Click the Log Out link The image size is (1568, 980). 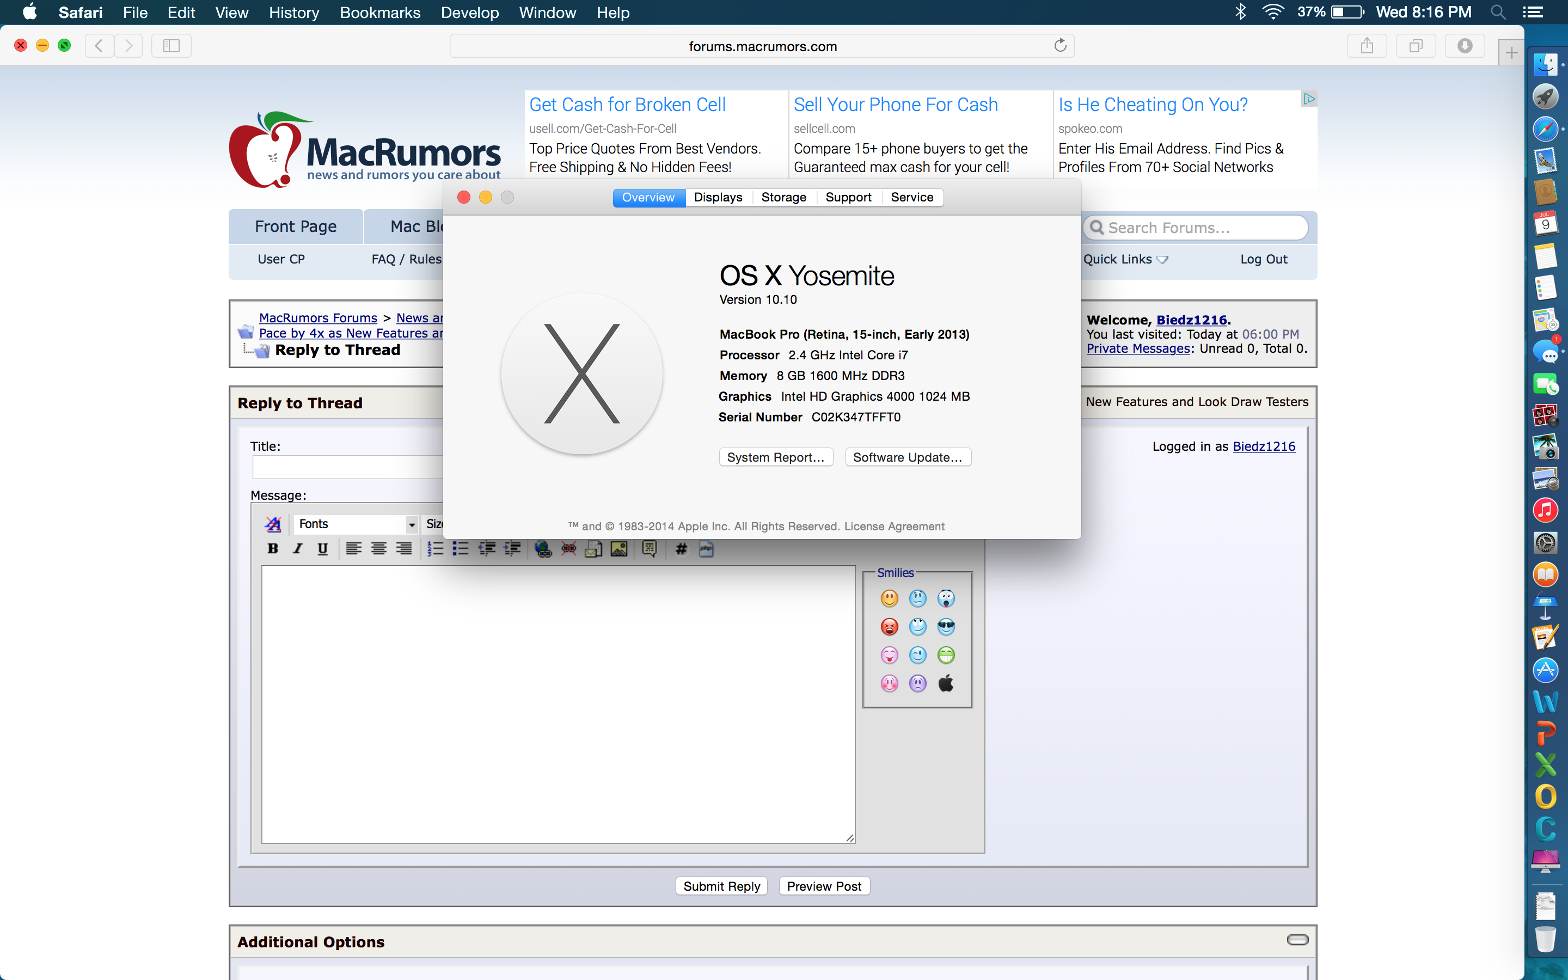pyautogui.click(x=1264, y=259)
